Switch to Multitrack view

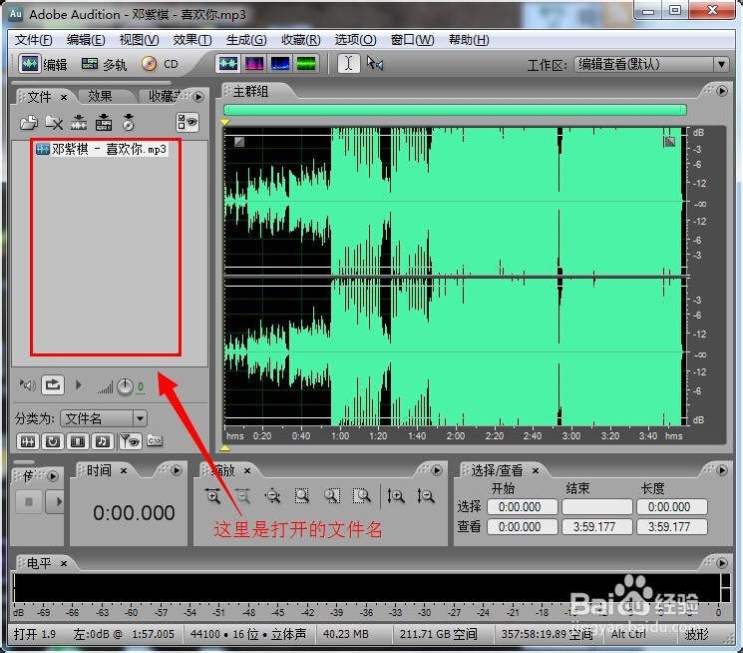pos(104,64)
